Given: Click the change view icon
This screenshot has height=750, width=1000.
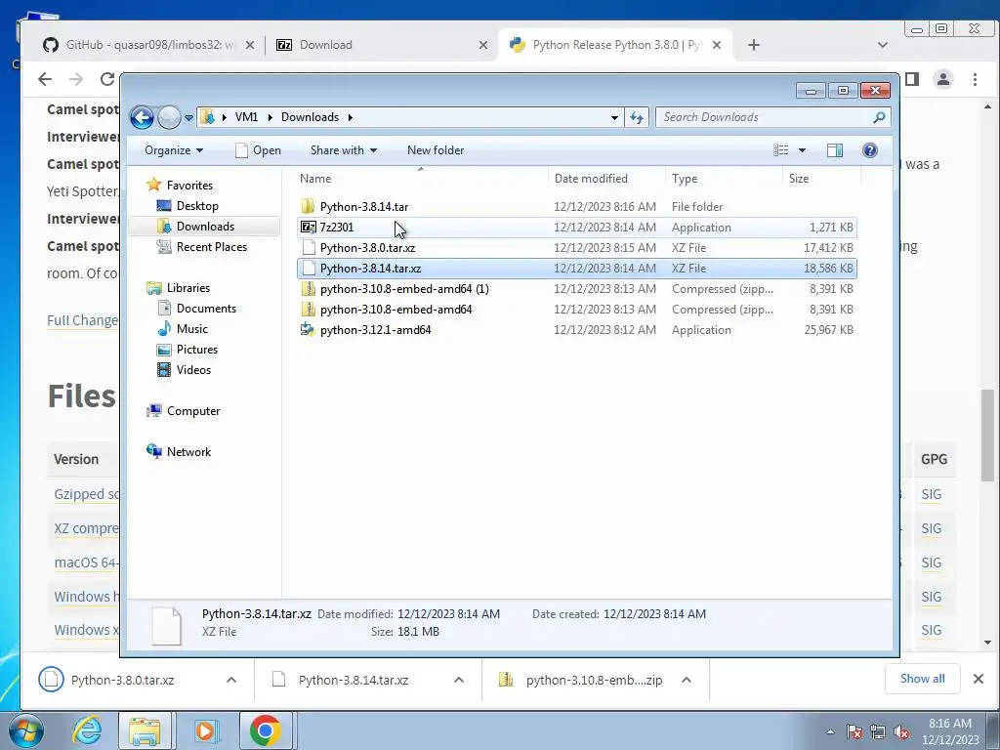Looking at the screenshot, I should coord(781,150).
